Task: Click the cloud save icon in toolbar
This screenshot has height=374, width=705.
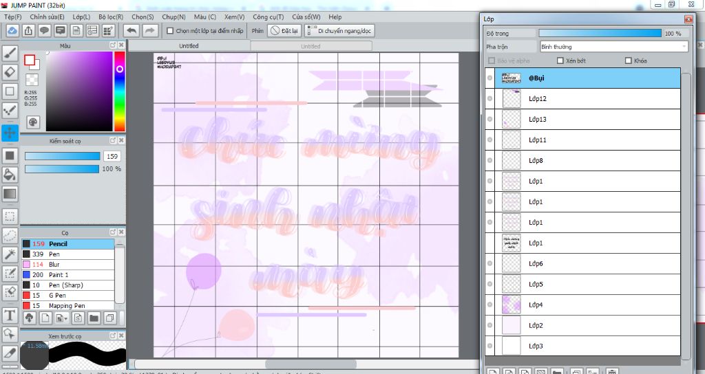Action: pos(12,30)
